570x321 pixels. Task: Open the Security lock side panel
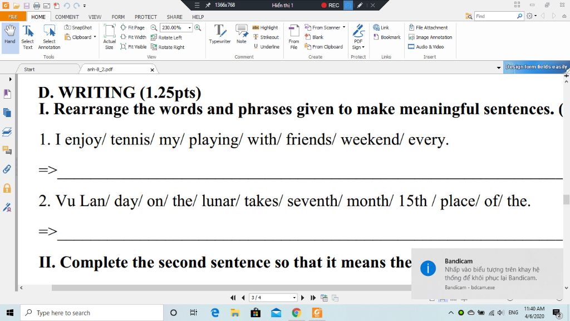7,188
